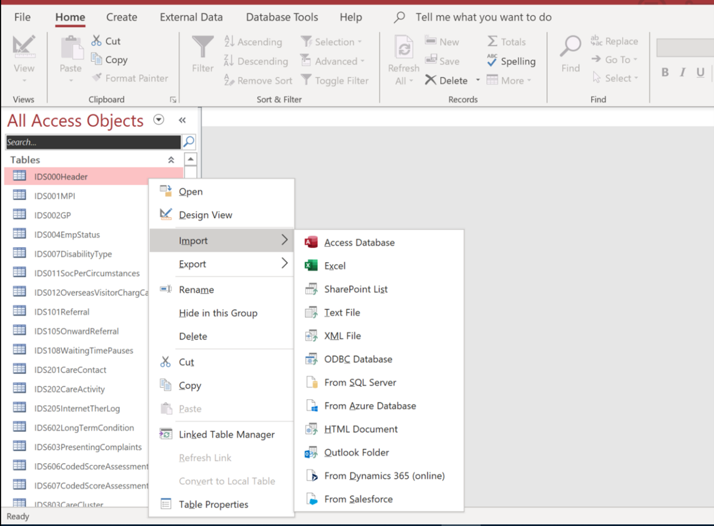Click the scissors icon beside Cut in context menu
714x526 pixels.
(165, 362)
